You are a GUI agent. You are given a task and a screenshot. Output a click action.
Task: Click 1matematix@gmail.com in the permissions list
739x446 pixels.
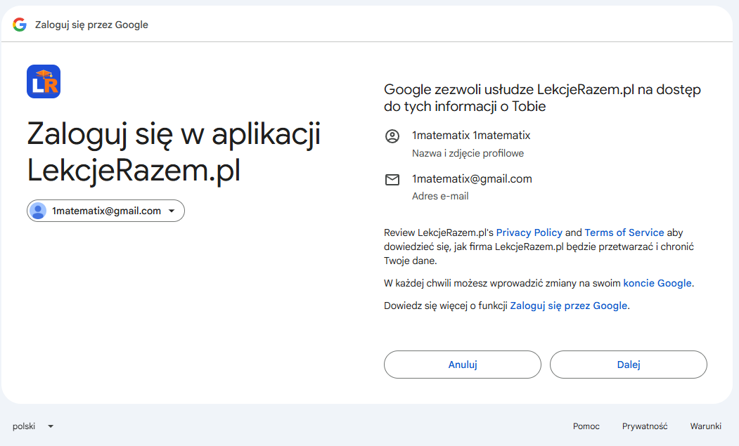472,179
